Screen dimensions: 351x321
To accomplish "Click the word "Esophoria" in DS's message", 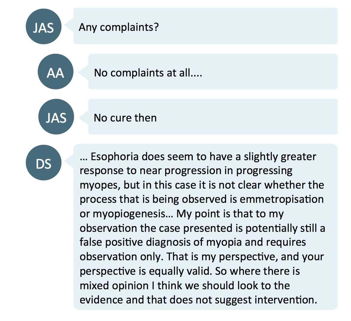I will click(x=115, y=157).
